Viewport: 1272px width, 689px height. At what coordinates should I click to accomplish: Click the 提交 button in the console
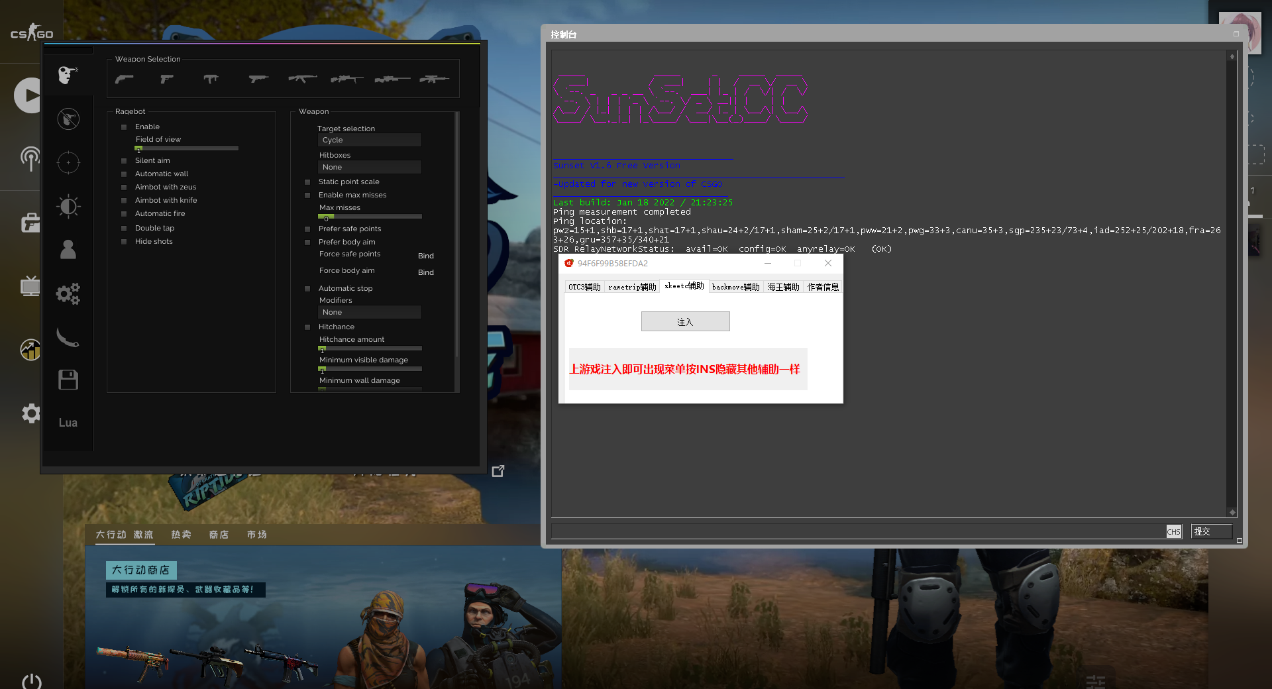point(1210,531)
